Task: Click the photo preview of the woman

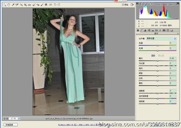Action: [68, 62]
